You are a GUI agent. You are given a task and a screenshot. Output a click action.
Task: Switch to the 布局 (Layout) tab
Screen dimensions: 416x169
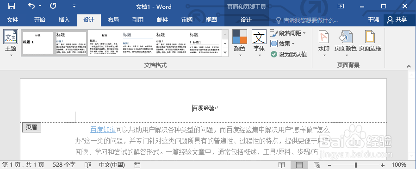[x=113, y=20]
